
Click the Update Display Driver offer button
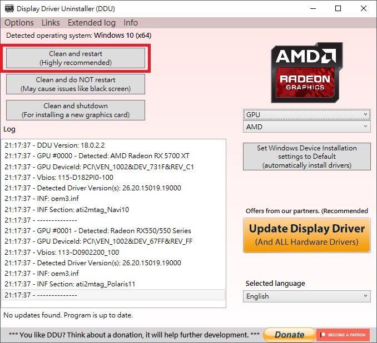click(307, 235)
